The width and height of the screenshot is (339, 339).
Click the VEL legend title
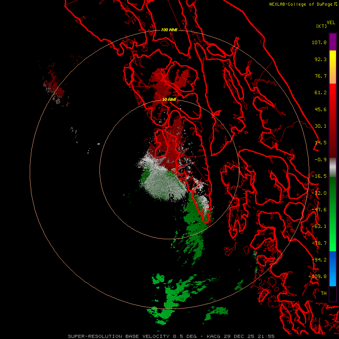331,23
